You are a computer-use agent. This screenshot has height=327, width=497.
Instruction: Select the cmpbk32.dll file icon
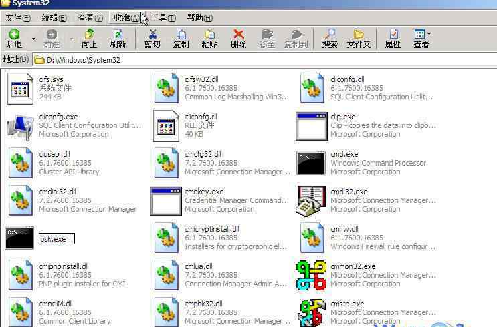click(x=166, y=312)
